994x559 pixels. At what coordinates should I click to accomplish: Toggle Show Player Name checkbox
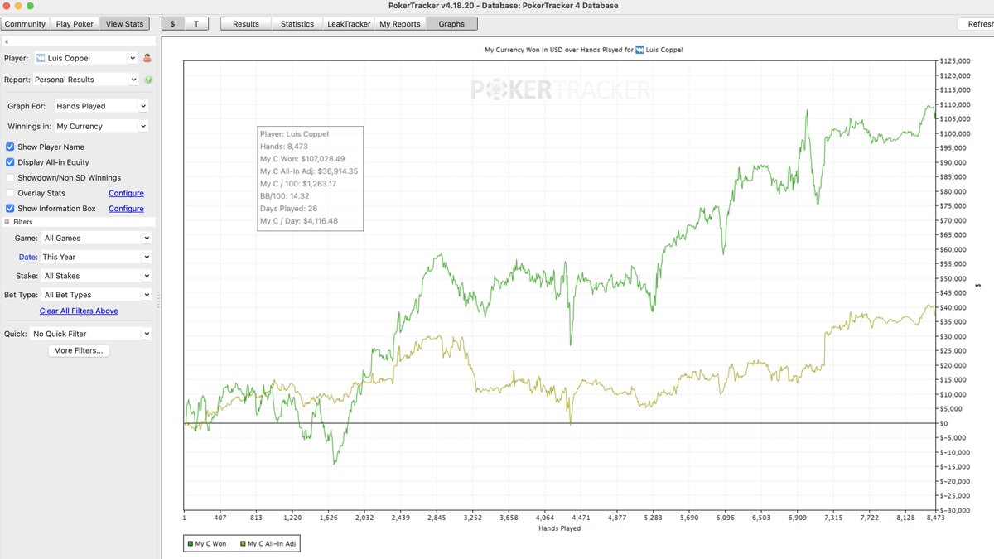10,147
